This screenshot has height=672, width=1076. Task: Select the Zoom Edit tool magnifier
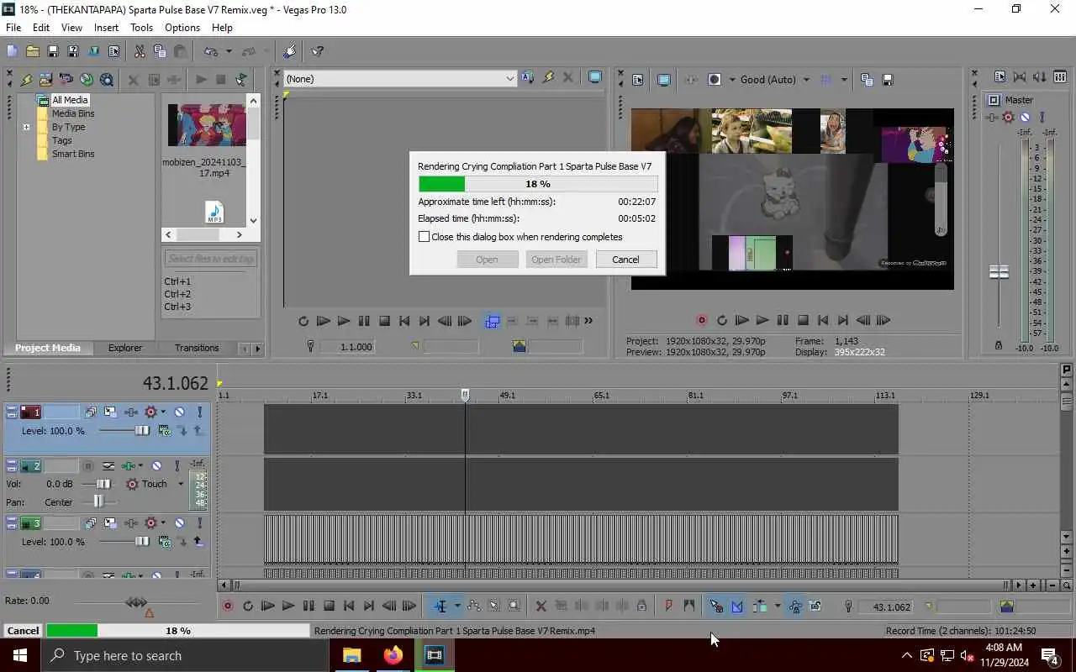click(514, 606)
